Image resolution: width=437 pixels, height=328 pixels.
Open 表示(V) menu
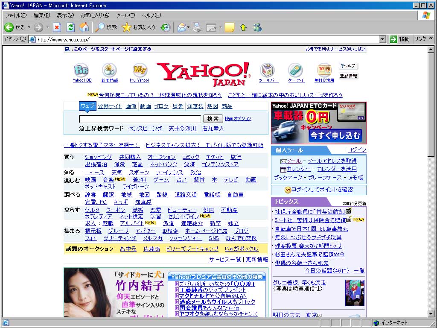[x=65, y=15]
